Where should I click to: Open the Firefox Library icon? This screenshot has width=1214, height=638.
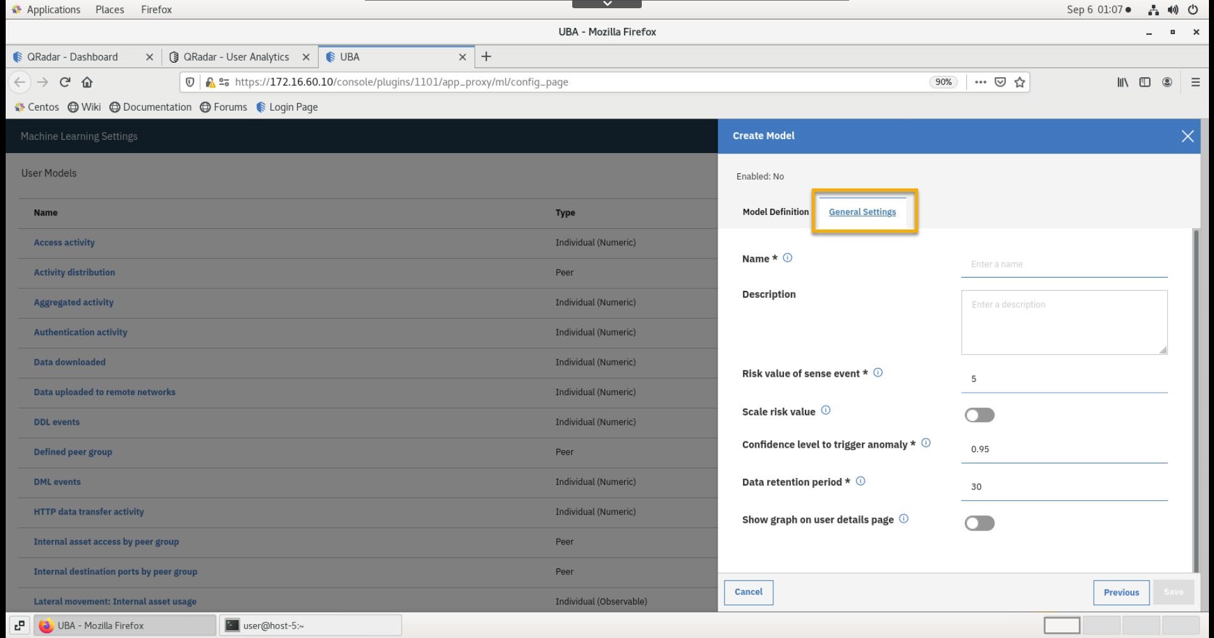1122,82
